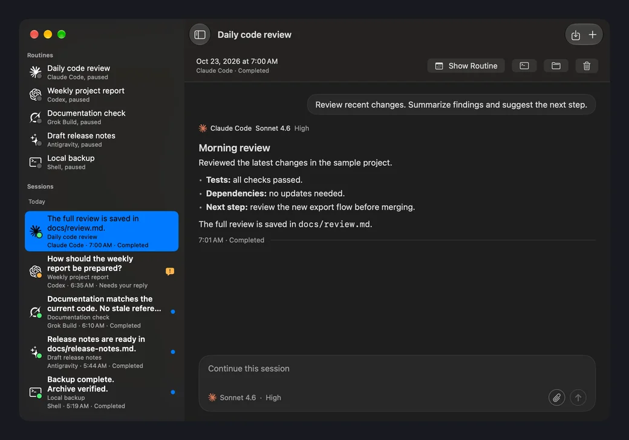Viewport: 629px width, 440px height.
Task: Select the Weekly project report routine
Action: [x=102, y=94]
